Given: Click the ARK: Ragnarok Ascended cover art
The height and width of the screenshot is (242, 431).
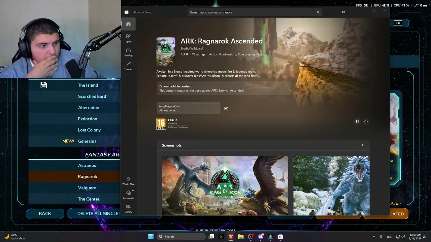Looking at the screenshot, I should tap(166, 51).
